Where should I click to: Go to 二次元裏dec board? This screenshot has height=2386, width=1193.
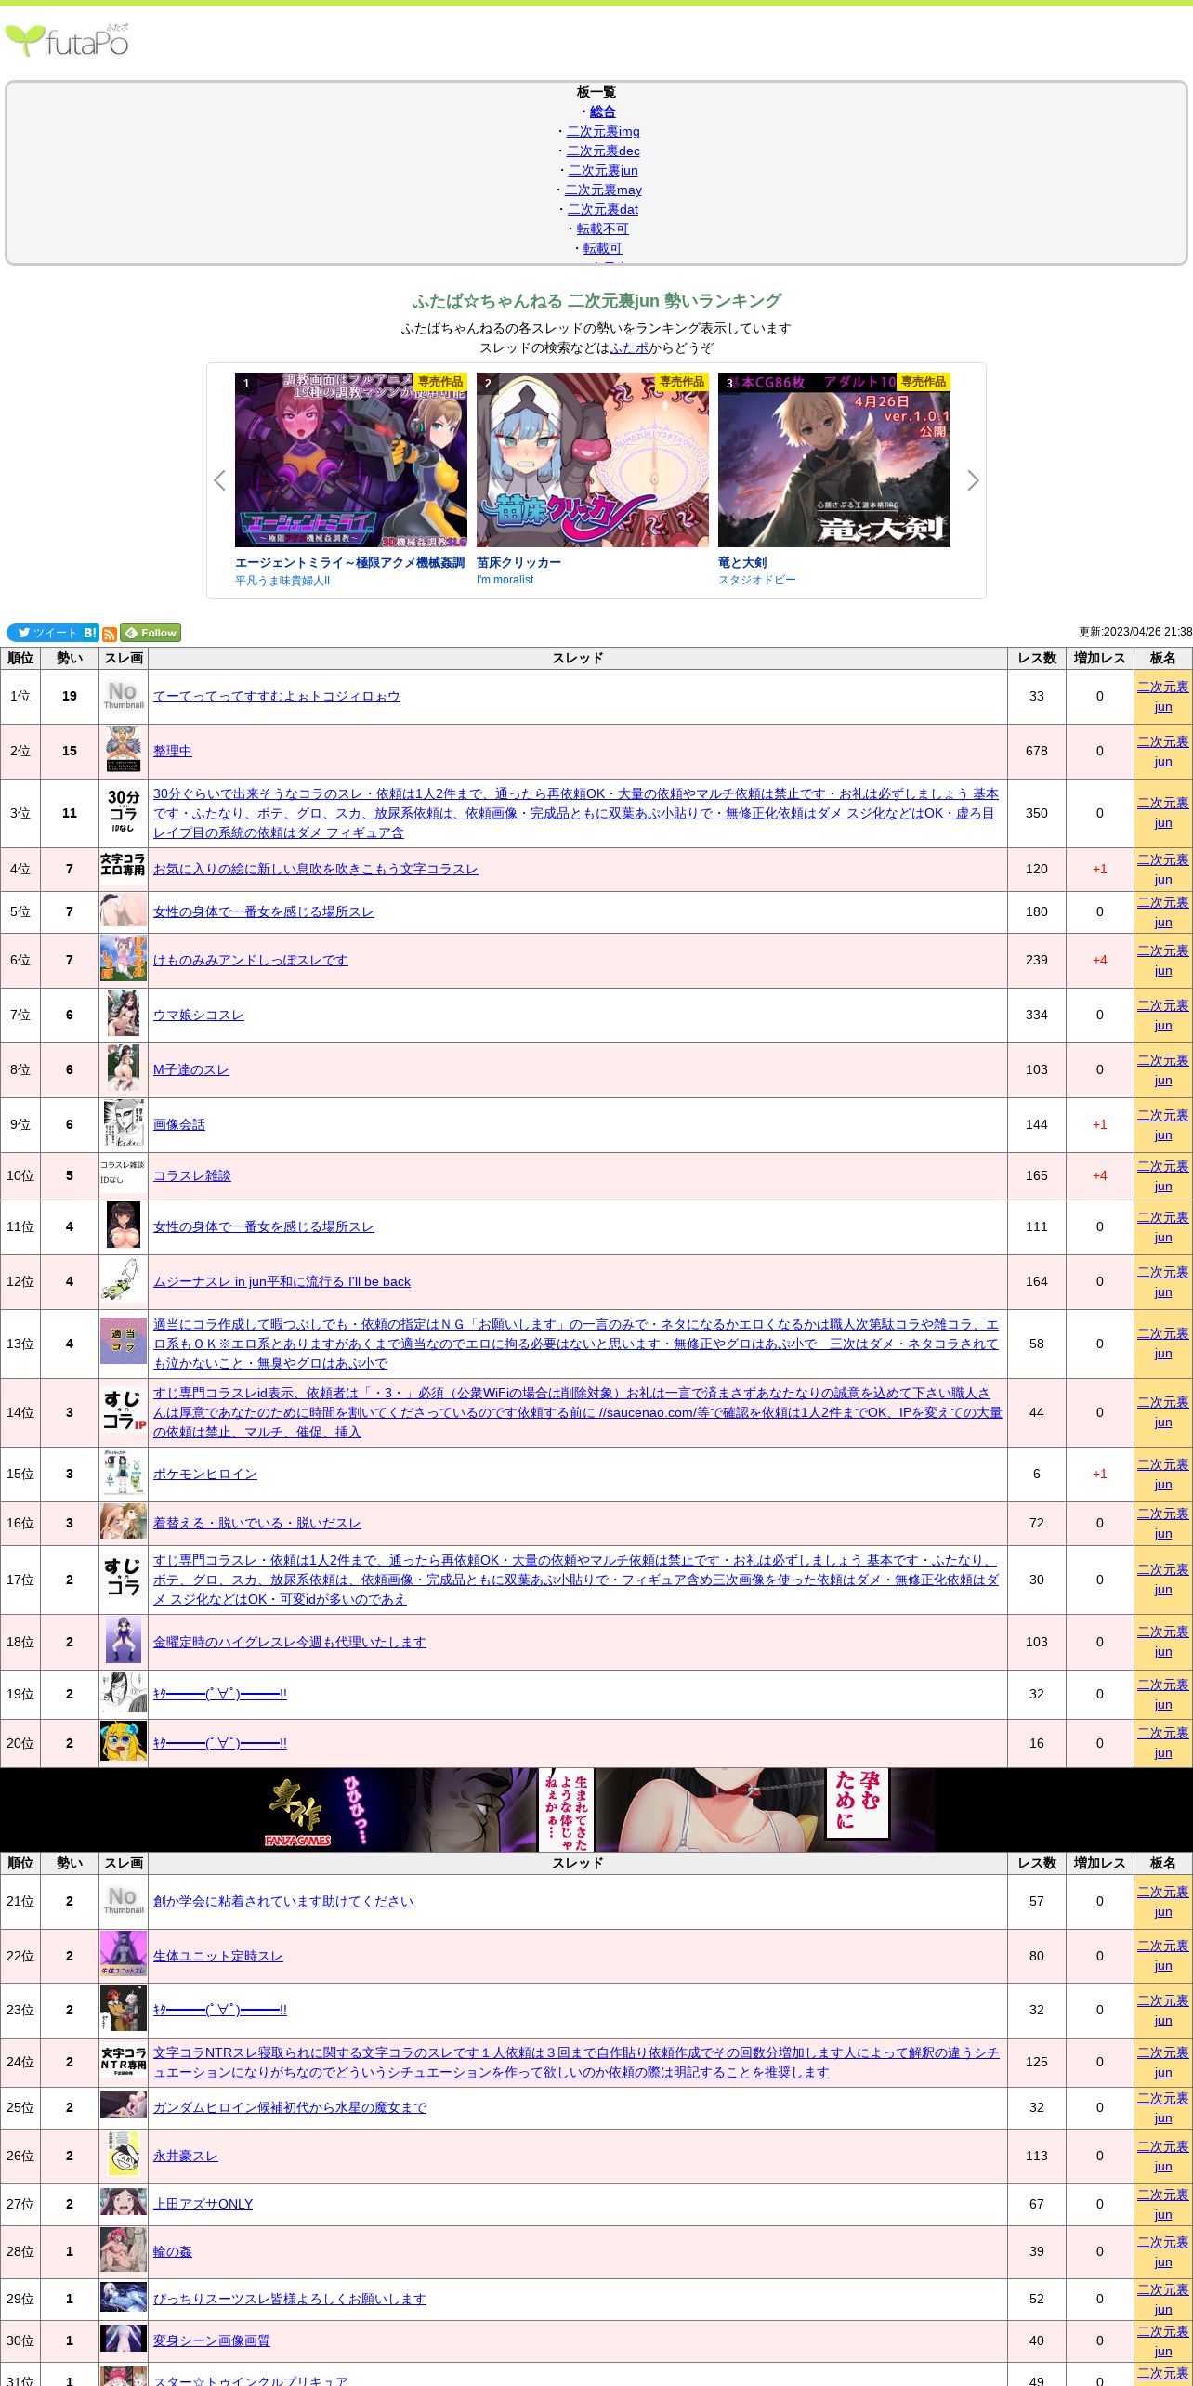tap(603, 151)
